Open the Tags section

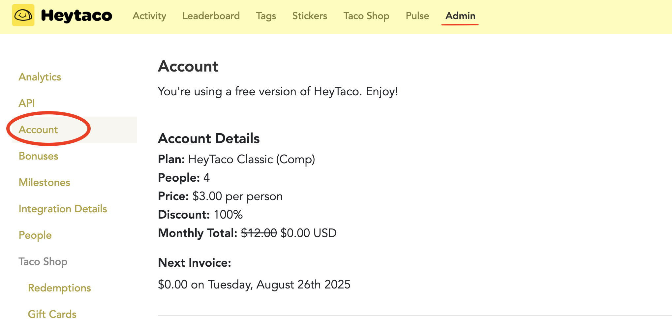point(266,16)
